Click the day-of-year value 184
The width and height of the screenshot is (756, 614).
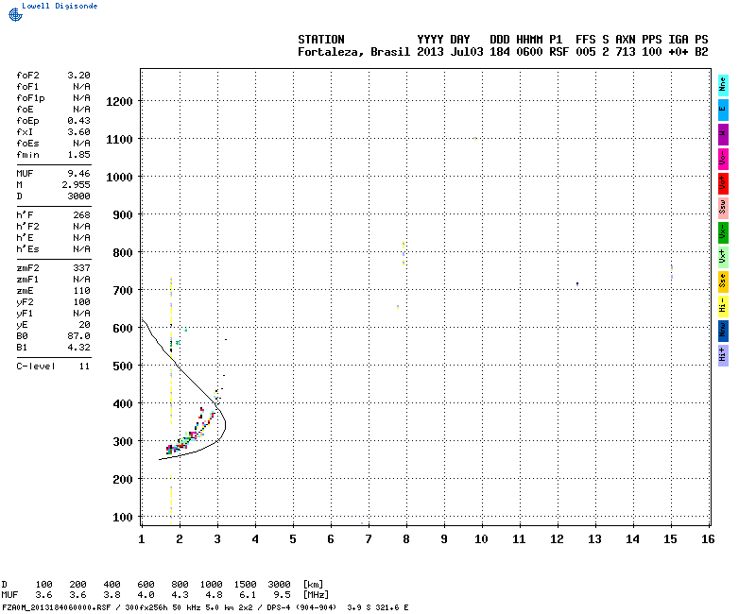[x=500, y=52]
